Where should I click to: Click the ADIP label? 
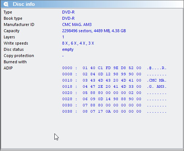(x=8, y=68)
